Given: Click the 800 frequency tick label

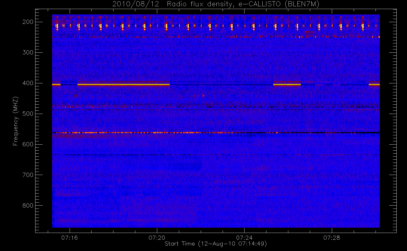Looking at the screenshot, I should tap(28, 206).
